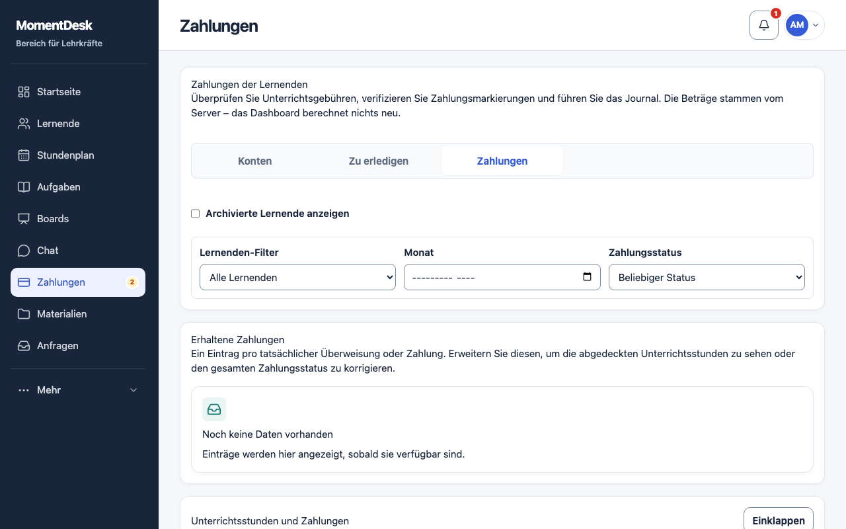
Task: Open Materialien from the sidebar
Action: [x=78, y=314]
